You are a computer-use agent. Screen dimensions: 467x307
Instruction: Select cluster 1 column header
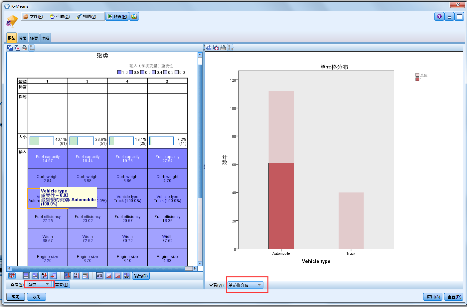point(48,81)
